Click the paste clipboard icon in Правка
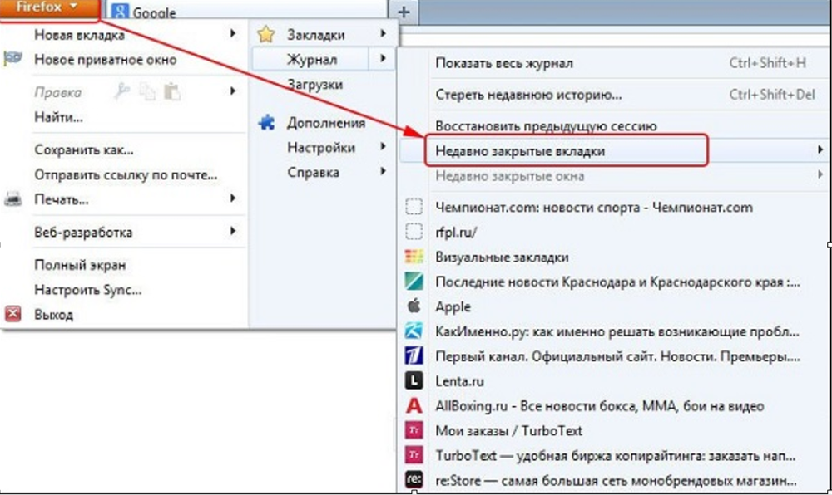 click(171, 91)
